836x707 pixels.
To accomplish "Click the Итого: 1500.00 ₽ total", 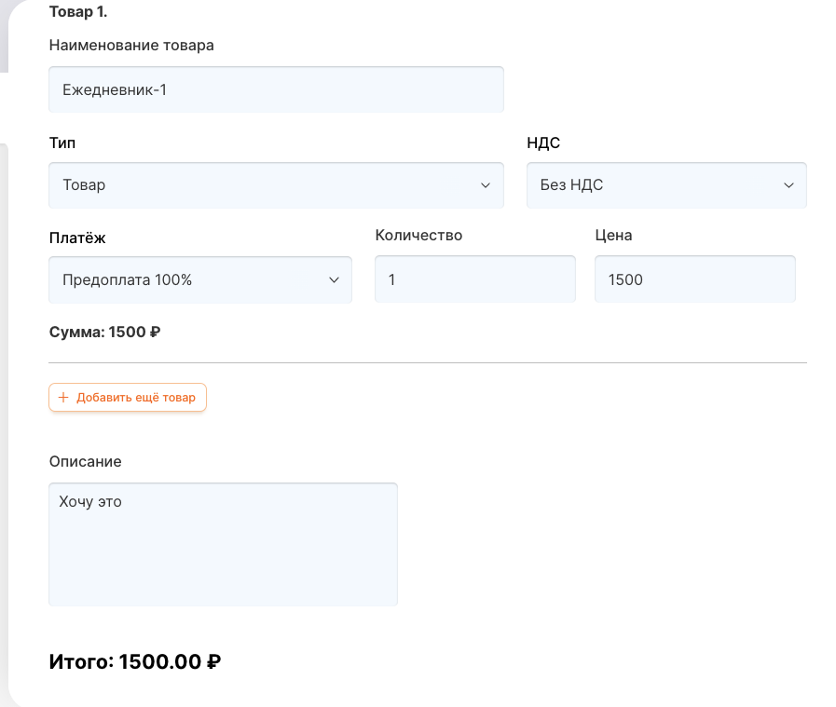I will (x=134, y=662).
